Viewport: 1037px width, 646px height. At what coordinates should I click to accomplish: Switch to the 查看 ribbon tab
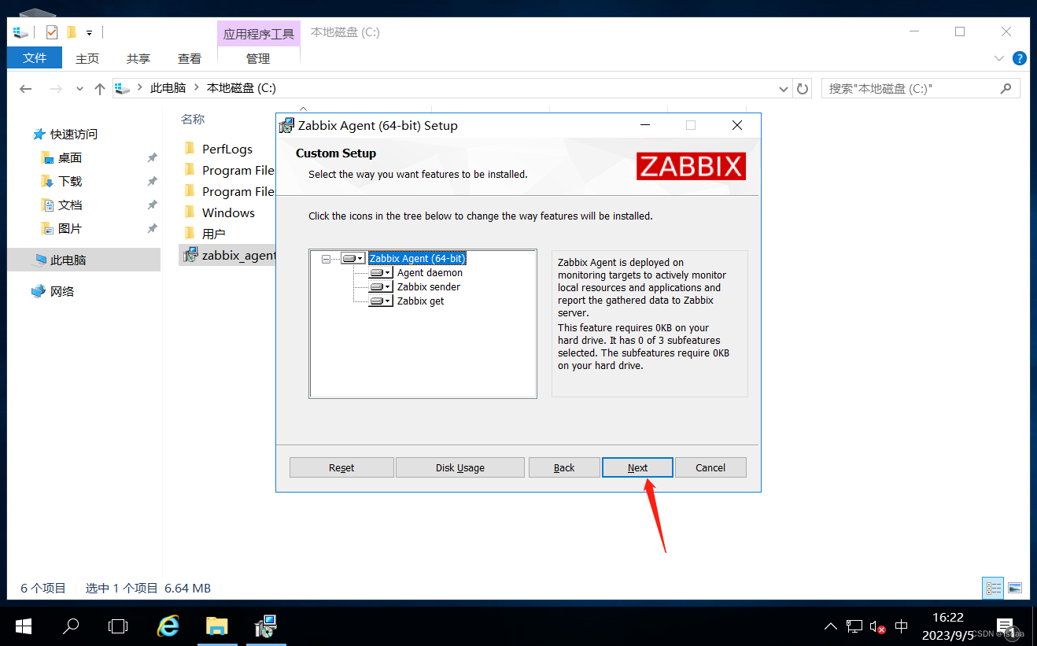coord(190,58)
